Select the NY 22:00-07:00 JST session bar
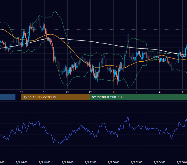187x165 pixels. coord(138,97)
